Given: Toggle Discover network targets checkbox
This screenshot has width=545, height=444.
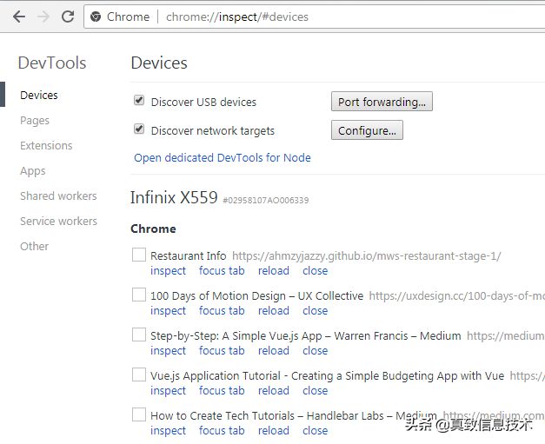Looking at the screenshot, I should (139, 129).
